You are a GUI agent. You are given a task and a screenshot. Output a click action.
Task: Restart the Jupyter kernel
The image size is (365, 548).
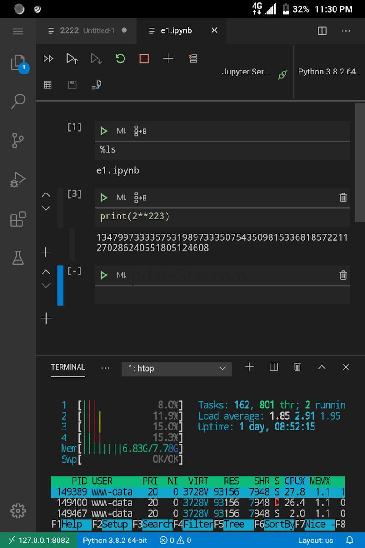pyautogui.click(x=120, y=59)
